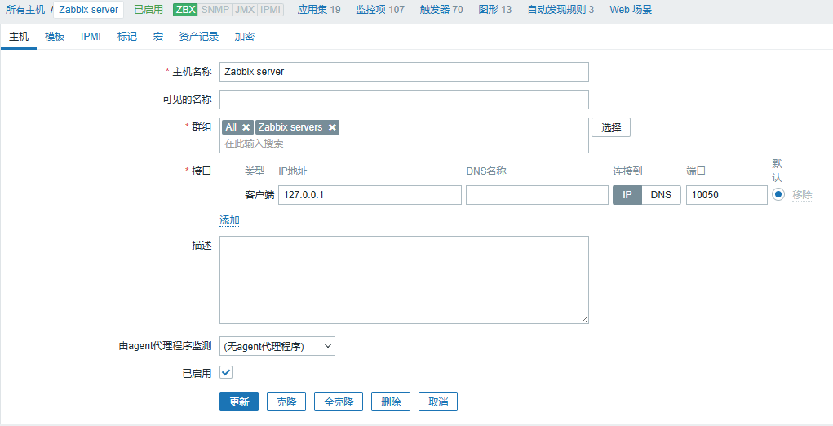
Task: Switch to the 标记 tab
Action: 127,37
